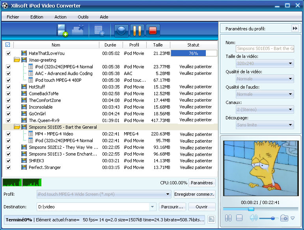Click the Xmas-greeting folder icon
Image resolution: width=304 pixels, height=230 pixels.
point(17,60)
